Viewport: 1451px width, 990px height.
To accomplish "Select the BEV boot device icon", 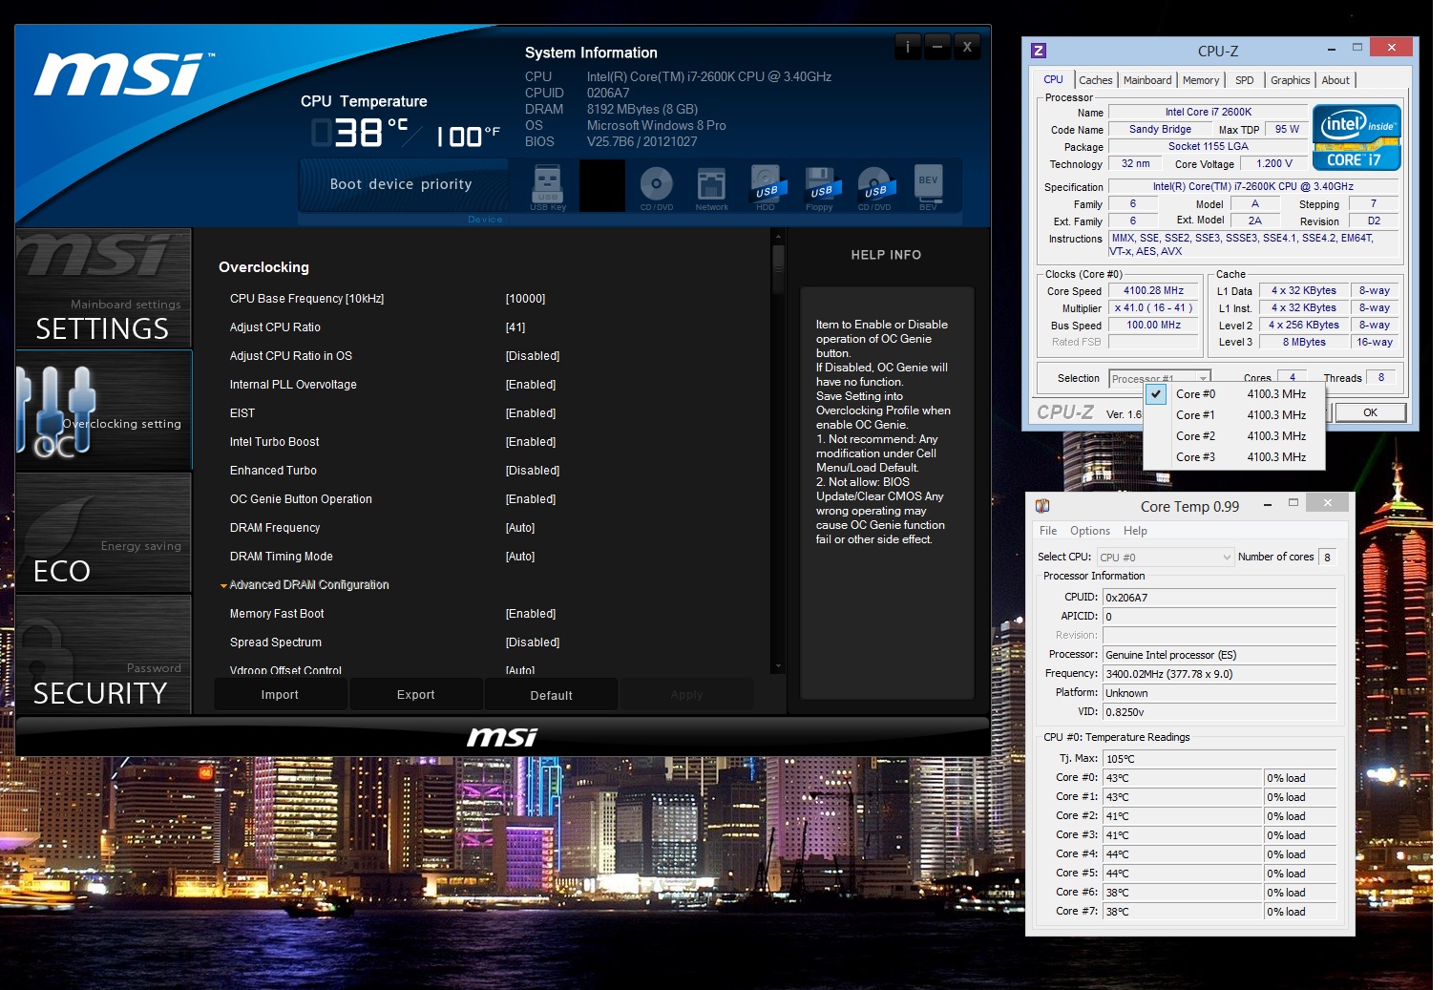I will pyautogui.click(x=928, y=187).
